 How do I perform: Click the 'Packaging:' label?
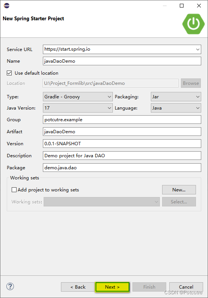click(126, 97)
